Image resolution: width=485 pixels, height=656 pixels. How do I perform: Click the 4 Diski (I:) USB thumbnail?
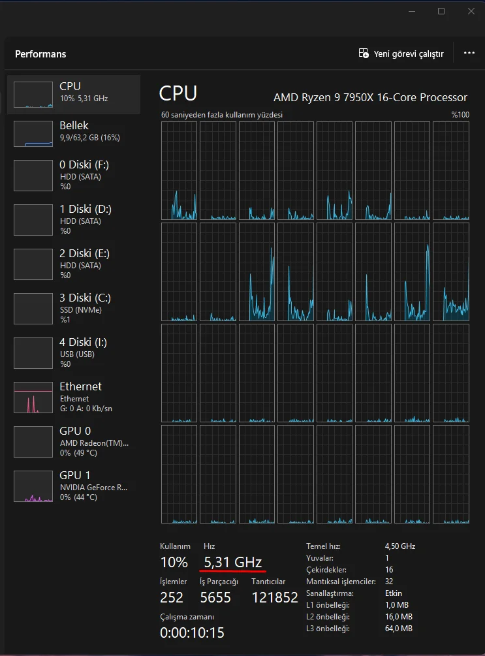(33, 353)
